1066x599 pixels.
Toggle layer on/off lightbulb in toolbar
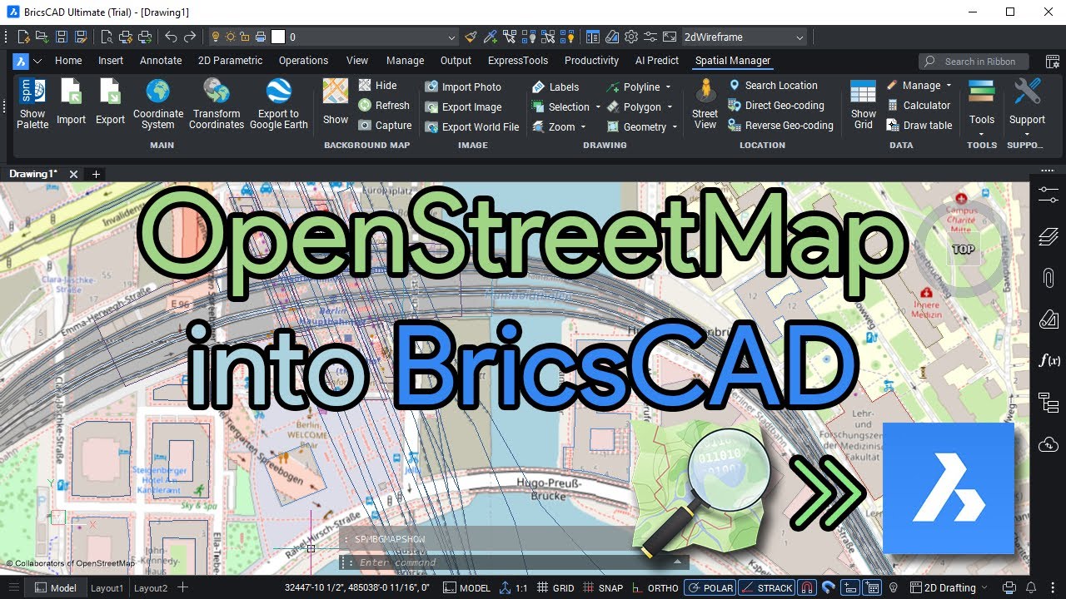tap(215, 37)
